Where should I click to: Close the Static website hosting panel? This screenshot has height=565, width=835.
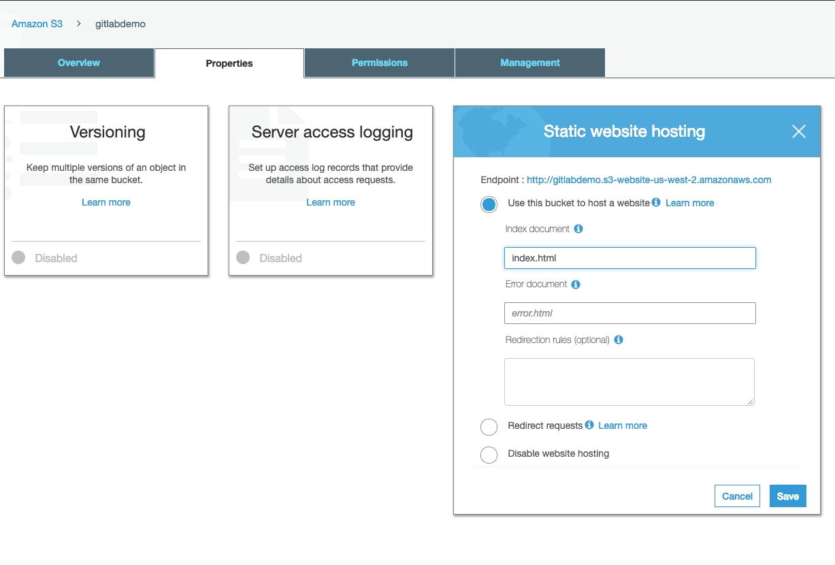(x=798, y=131)
